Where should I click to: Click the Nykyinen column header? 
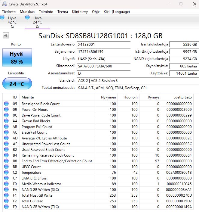click(107, 97)
